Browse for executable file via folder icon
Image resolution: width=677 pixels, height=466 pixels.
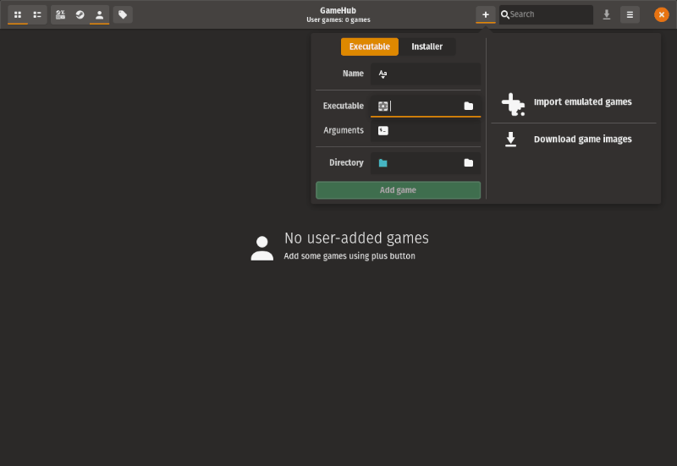point(468,106)
